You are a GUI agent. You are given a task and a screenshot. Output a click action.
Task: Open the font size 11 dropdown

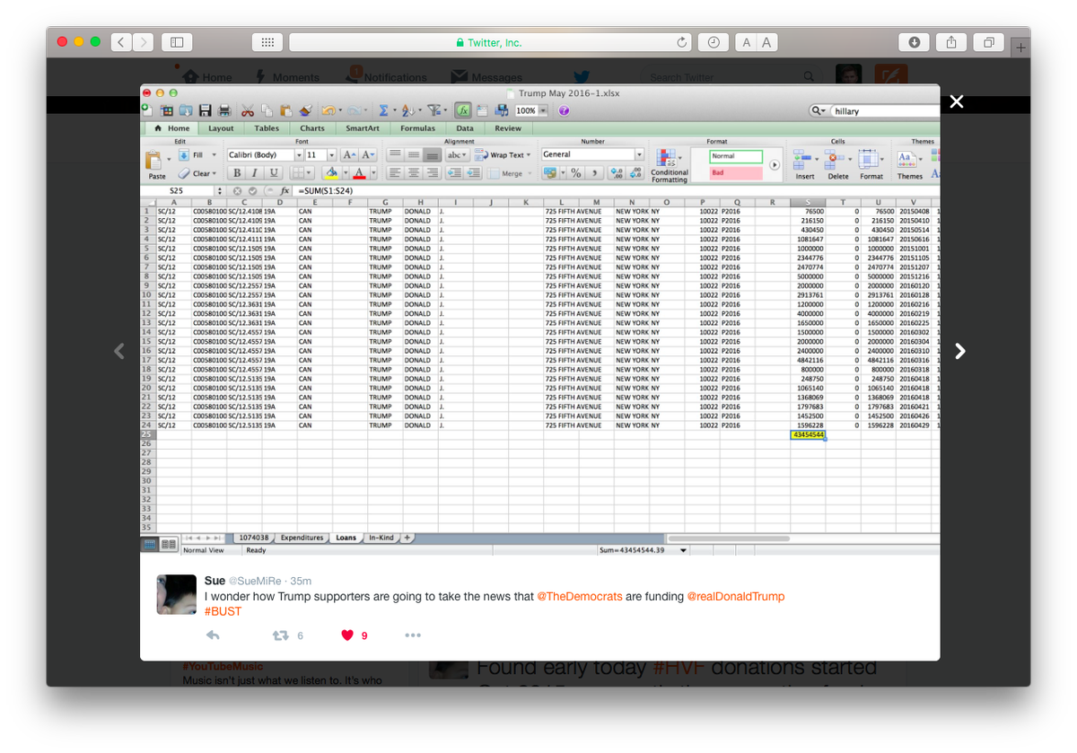[x=332, y=155]
